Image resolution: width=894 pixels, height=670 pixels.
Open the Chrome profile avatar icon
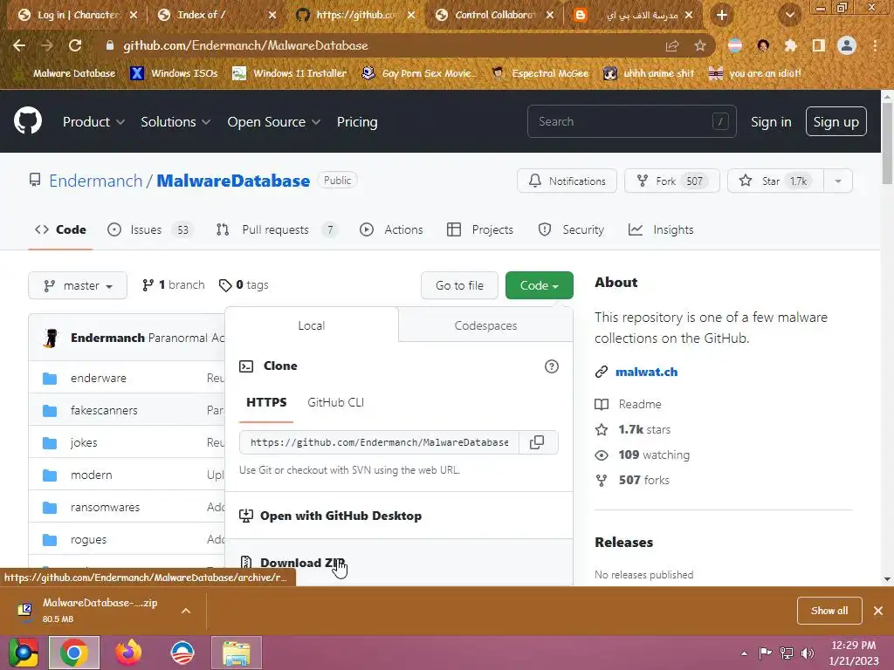click(x=847, y=45)
